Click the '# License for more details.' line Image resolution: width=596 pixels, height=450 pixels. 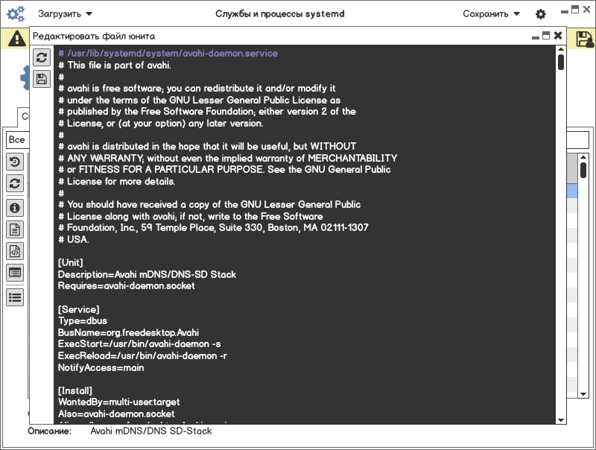[116, 181]
